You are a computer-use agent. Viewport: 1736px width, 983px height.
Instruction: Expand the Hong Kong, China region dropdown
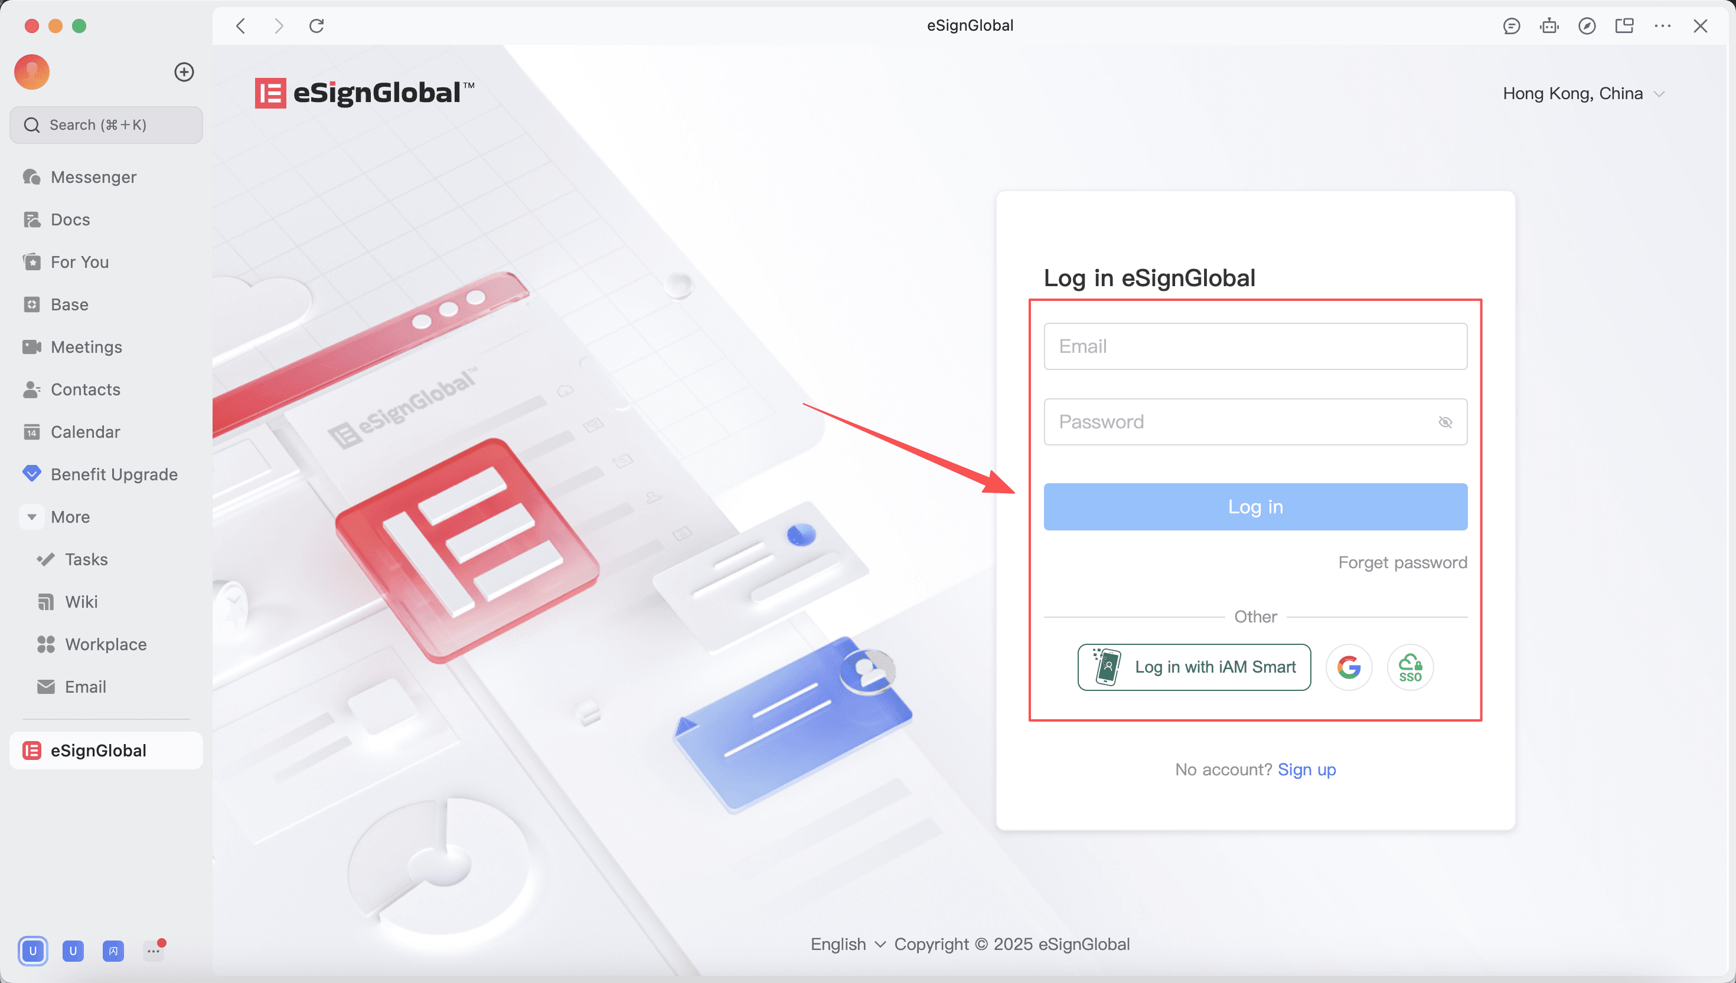(1582, 93)
